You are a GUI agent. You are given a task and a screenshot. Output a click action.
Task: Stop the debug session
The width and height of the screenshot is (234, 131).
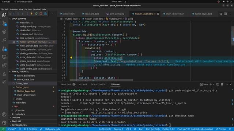pos(41,14)
